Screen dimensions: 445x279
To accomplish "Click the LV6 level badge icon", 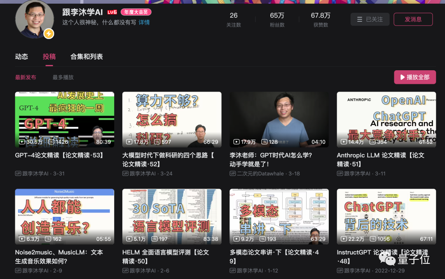I will [x=112, y=12].
